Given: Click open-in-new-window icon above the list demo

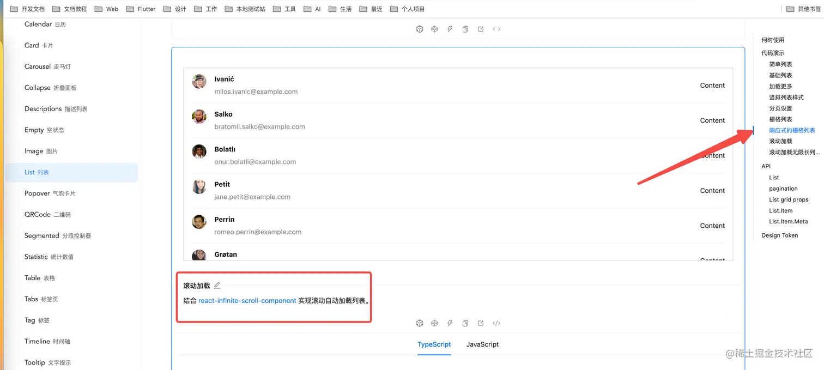Looking at the screenshot, I should coord(481,29).
